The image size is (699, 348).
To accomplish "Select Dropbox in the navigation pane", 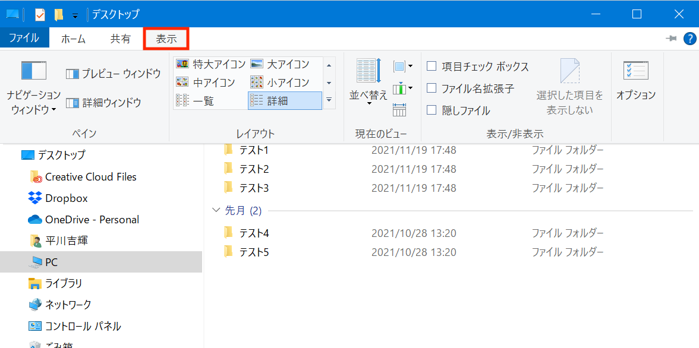I will pos(66,198).
